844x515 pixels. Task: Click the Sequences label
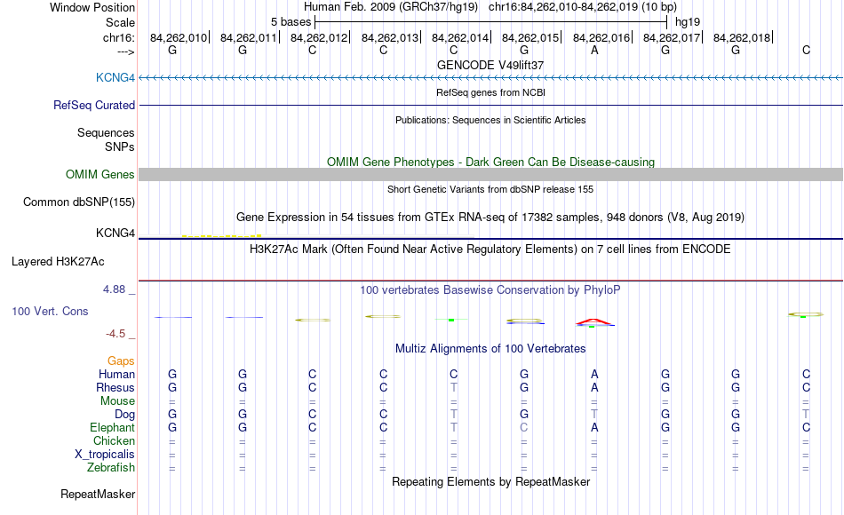pos(106,132)
